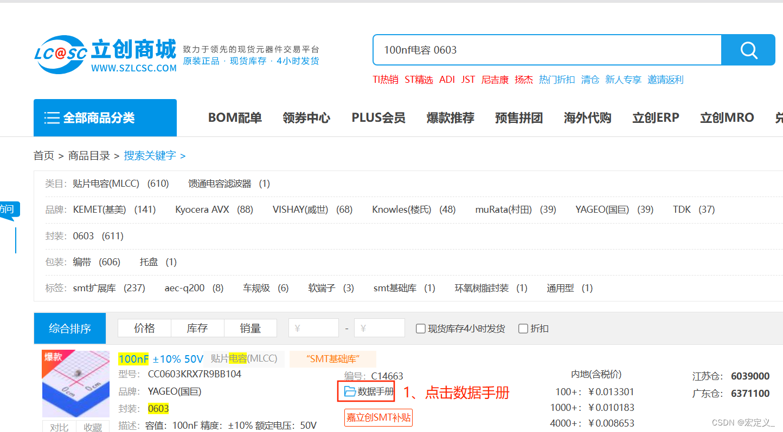This screenshot has width=783, height=432.
Task: Click the 嘉立创SMT补贴 button
Action: (378, 417)
